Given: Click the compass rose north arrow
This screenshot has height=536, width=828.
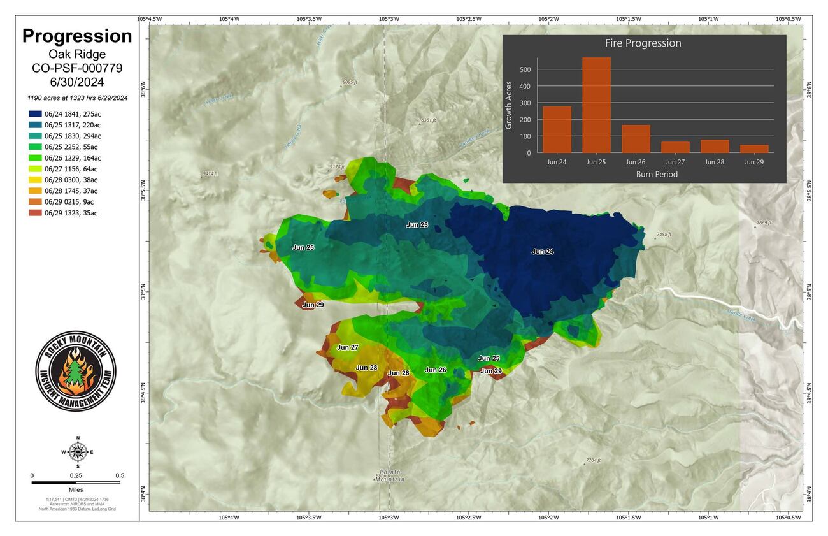Looking at the screenshot, I should click(x=76, y=440).
